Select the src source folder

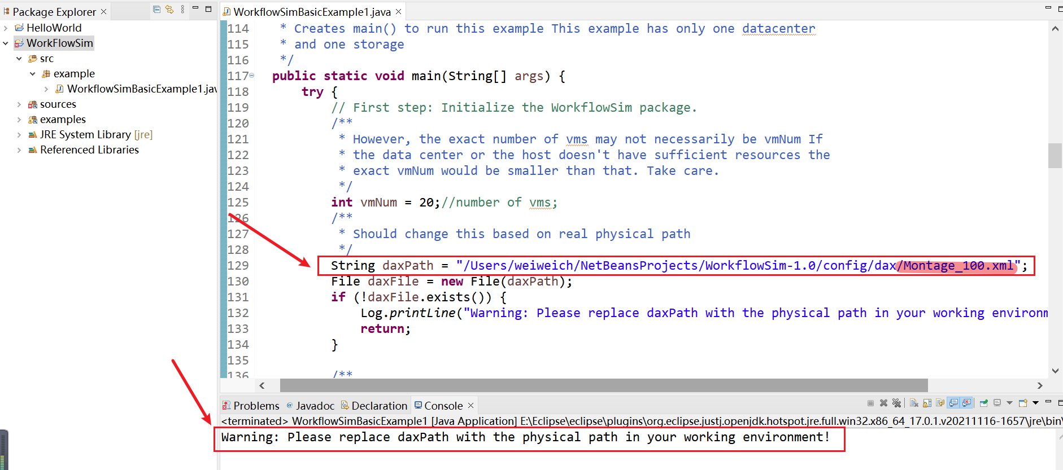[x=46, y=58]
